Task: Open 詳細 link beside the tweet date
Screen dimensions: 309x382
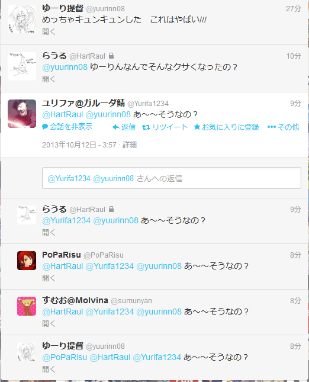Action: click(x=130, y=145)
